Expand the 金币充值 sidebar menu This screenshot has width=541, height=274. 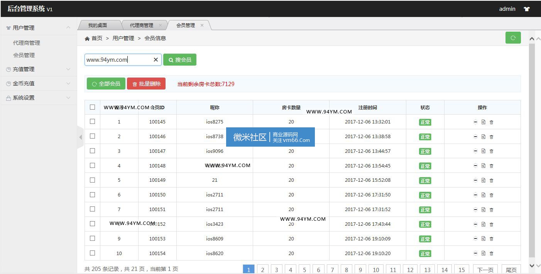click(39, 83)
